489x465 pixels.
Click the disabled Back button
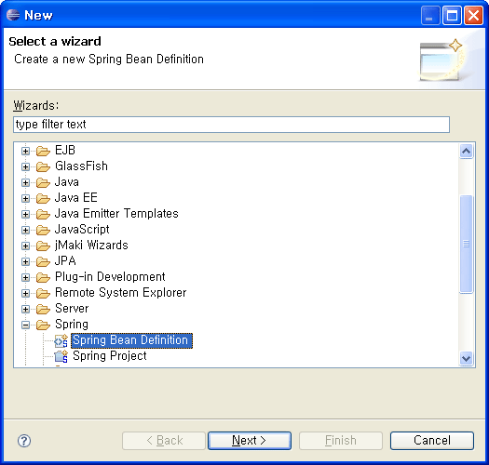tap(164, 441)
